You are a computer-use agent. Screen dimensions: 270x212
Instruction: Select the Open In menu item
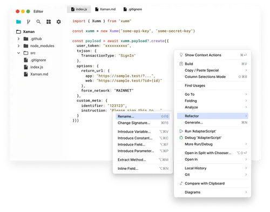click(x=213, y=160)
